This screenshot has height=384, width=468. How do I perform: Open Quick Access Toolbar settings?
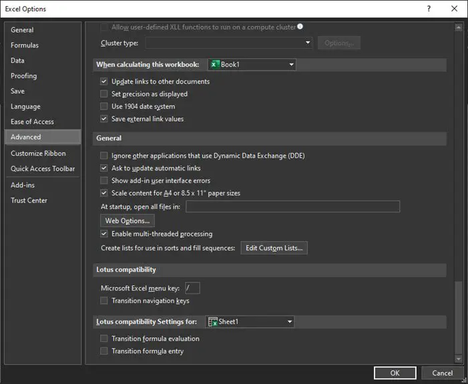point(43,169)
